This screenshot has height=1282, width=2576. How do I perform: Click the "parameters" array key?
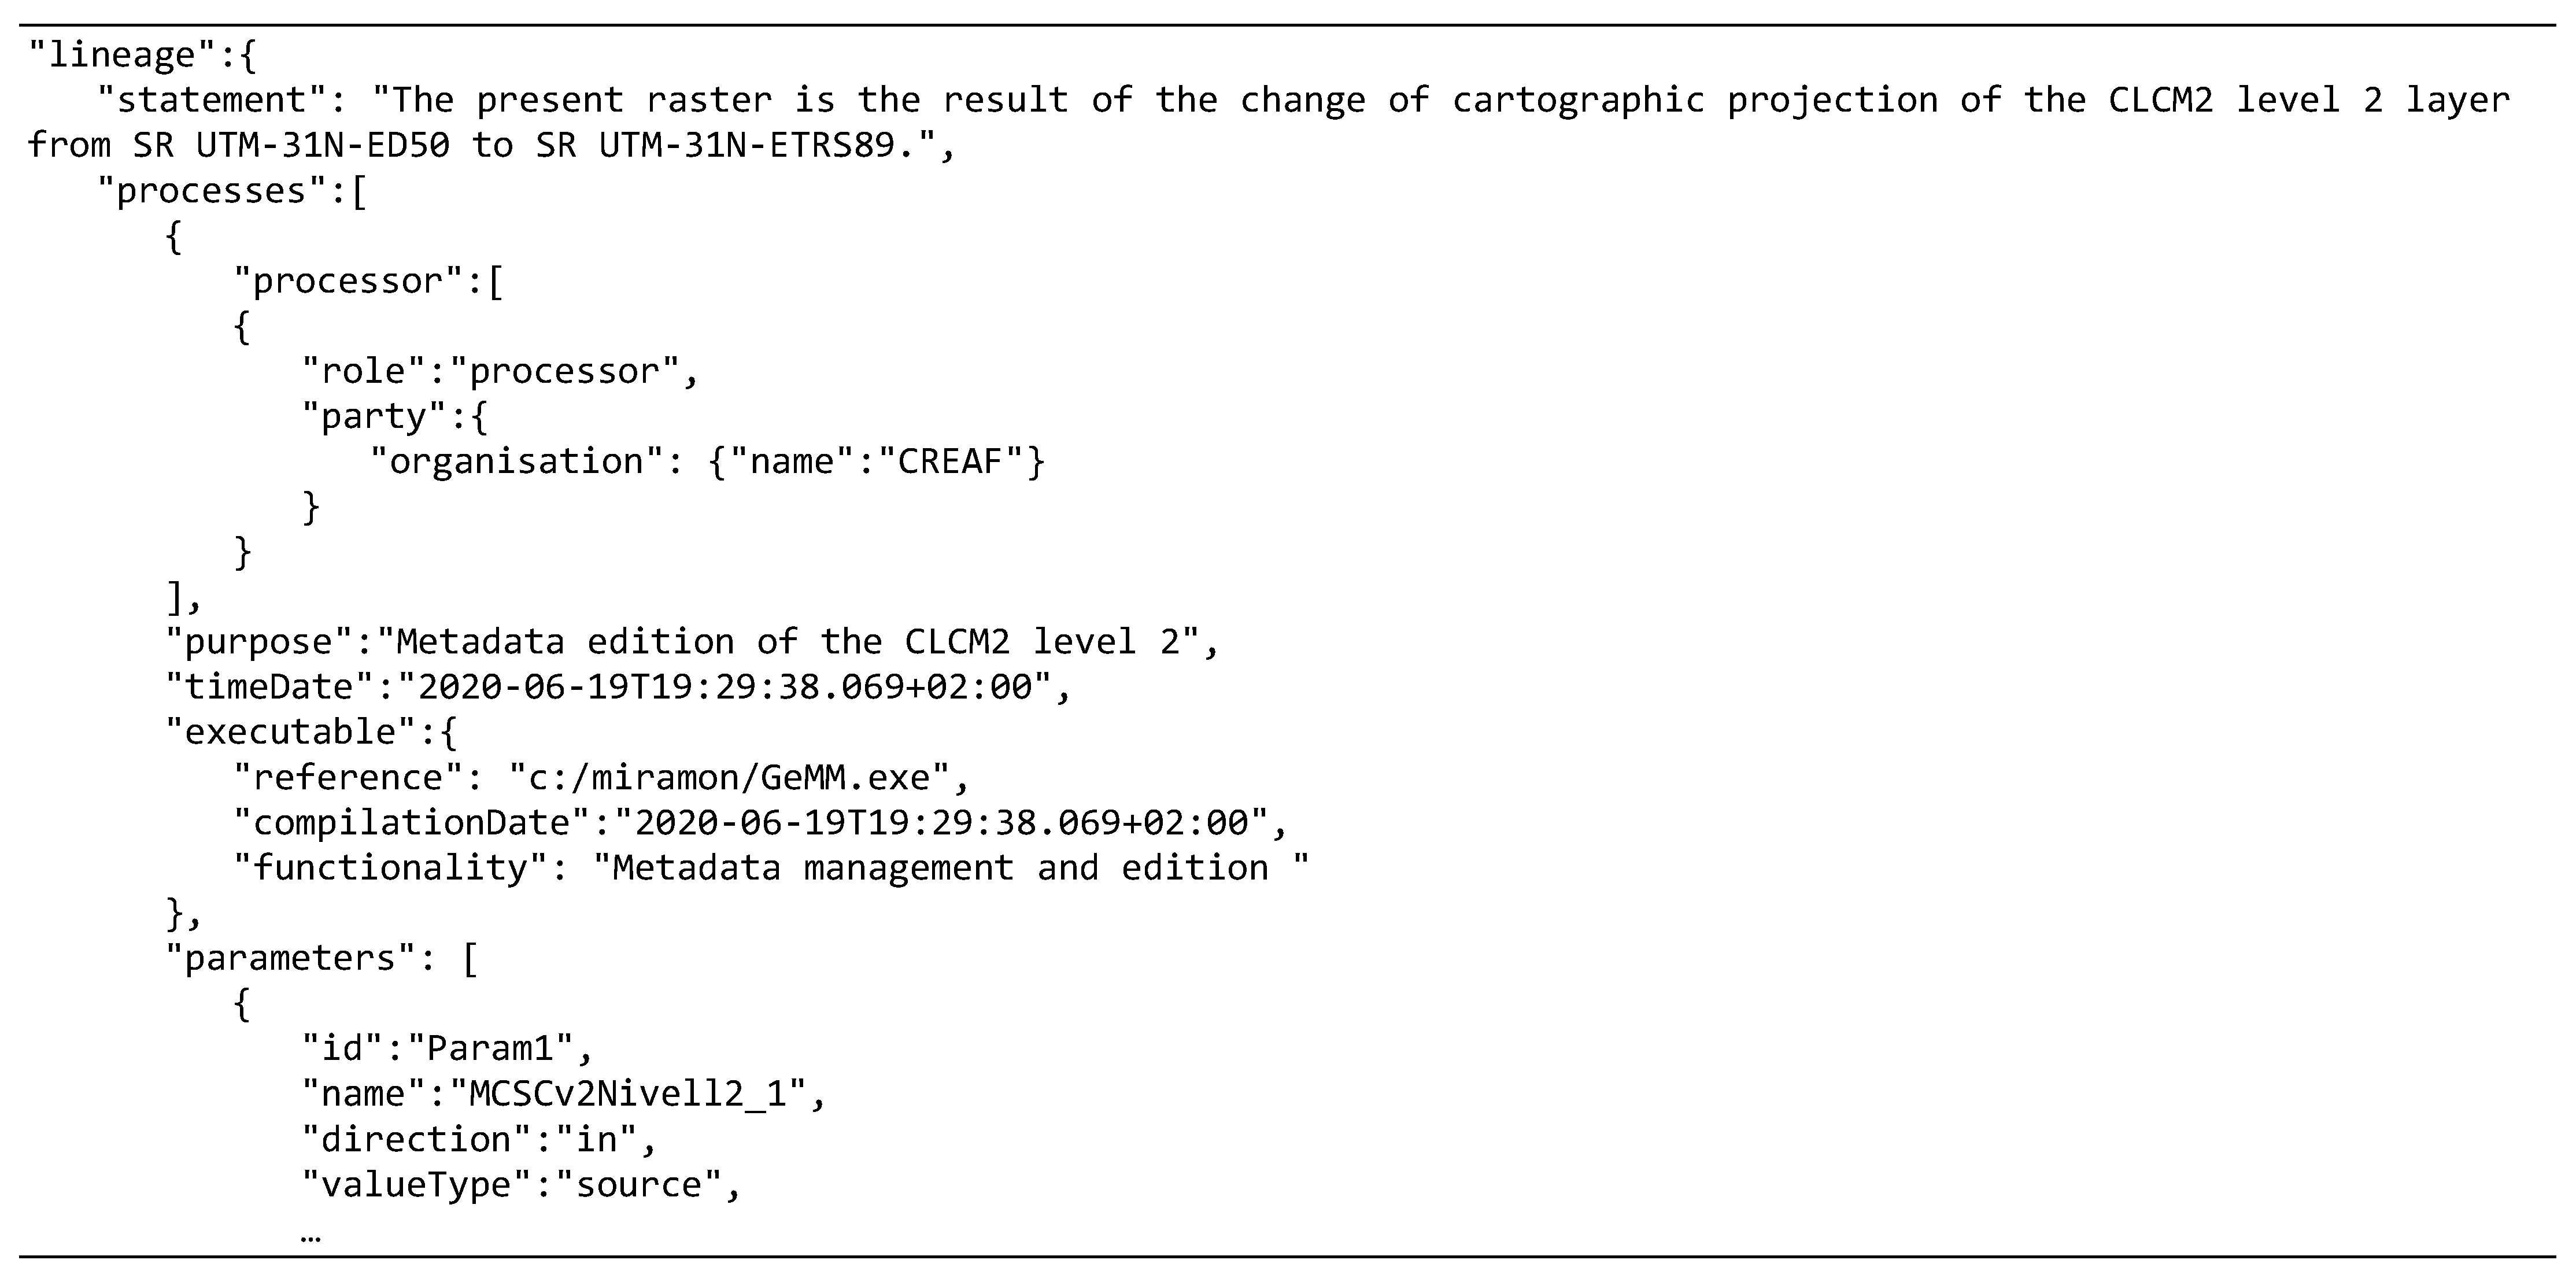click(290, 958)
